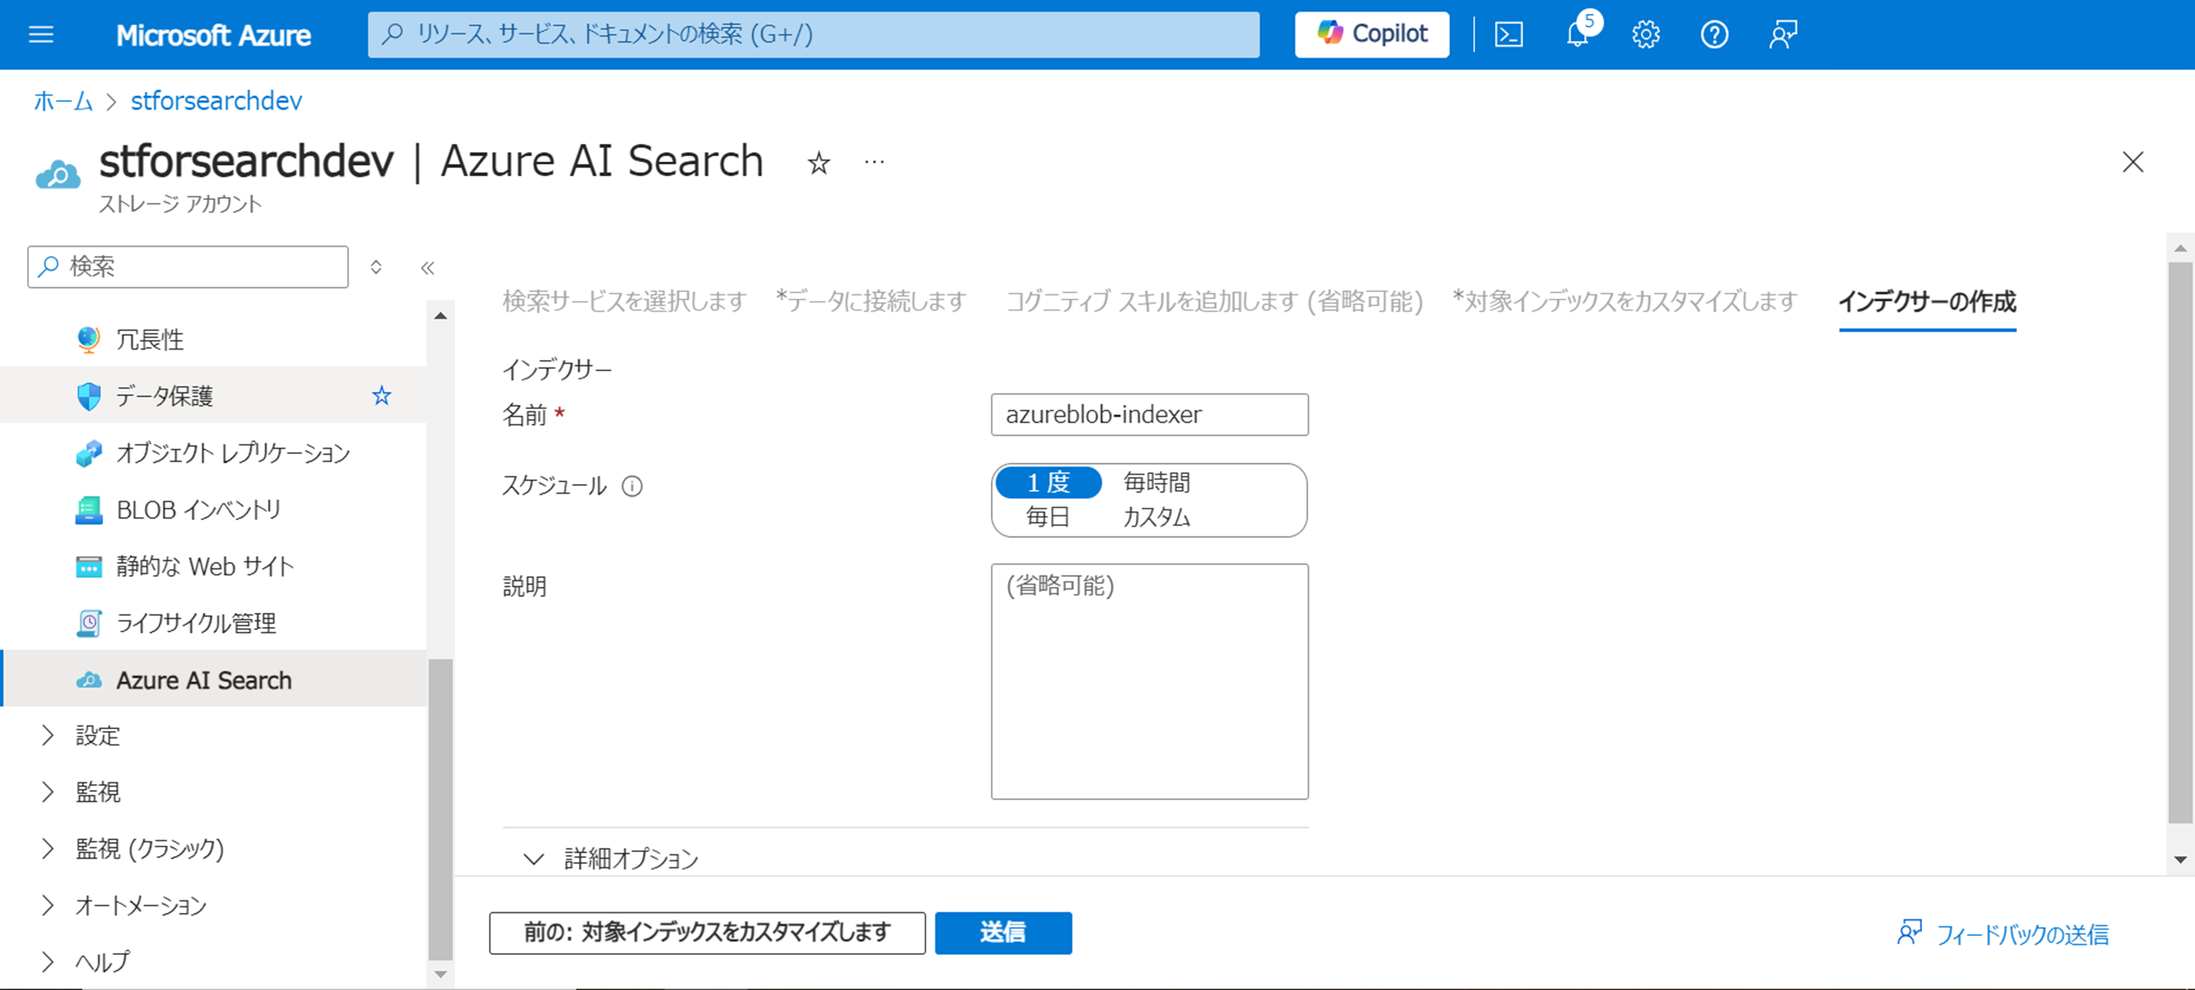This screenshot has width=2195, height=990.
Task: Show the スケジュール info tooltip icon
Action: [631, 486]
